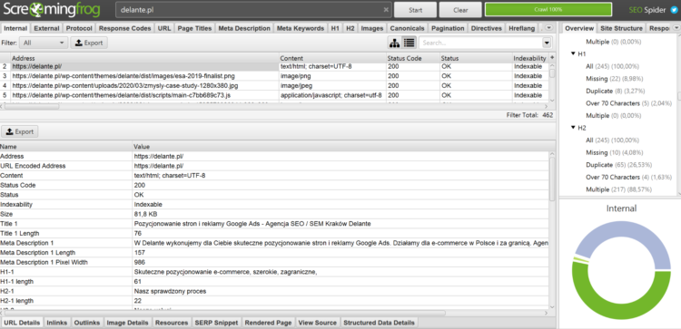This screenshot has width=681, height=329.
Task: Clear the URL with the X icon
Action: pos(386,10)
